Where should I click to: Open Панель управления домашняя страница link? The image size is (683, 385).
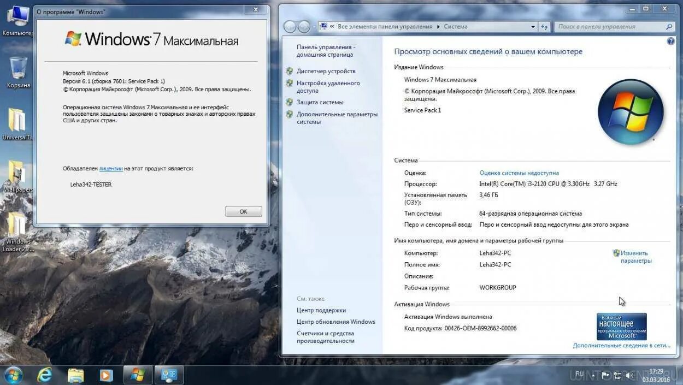click(x=326, y=51)
